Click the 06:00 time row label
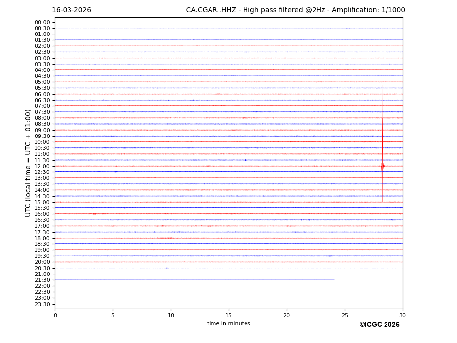The width and height of the screenshot is (457, 343). pos(42,94)
